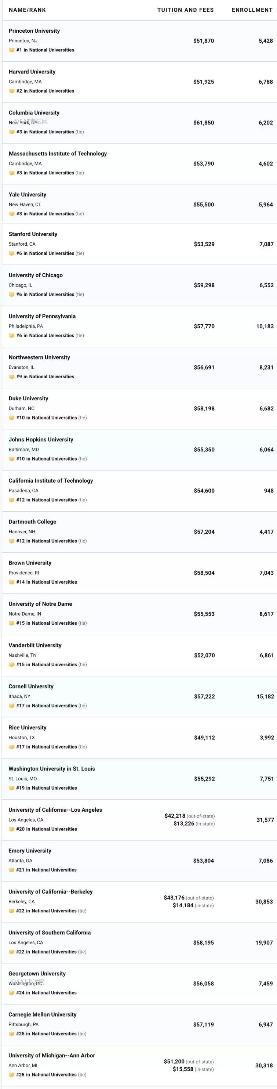
Task: Click the badge icon in Vanderbilt University's row
Action: [12, 664]
